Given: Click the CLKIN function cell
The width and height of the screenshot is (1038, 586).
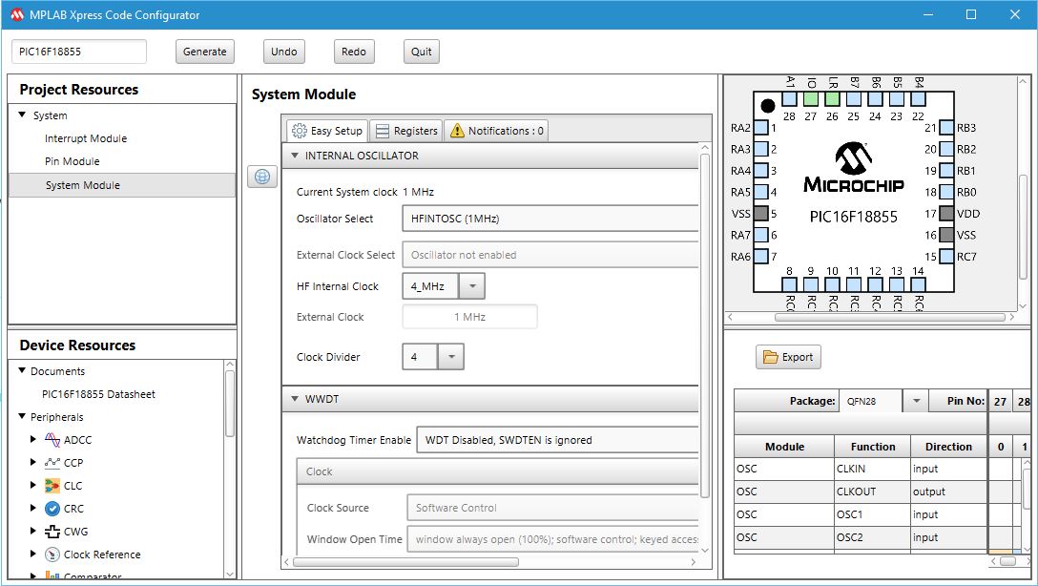Looking at the screenshot, I should point(873,469).
